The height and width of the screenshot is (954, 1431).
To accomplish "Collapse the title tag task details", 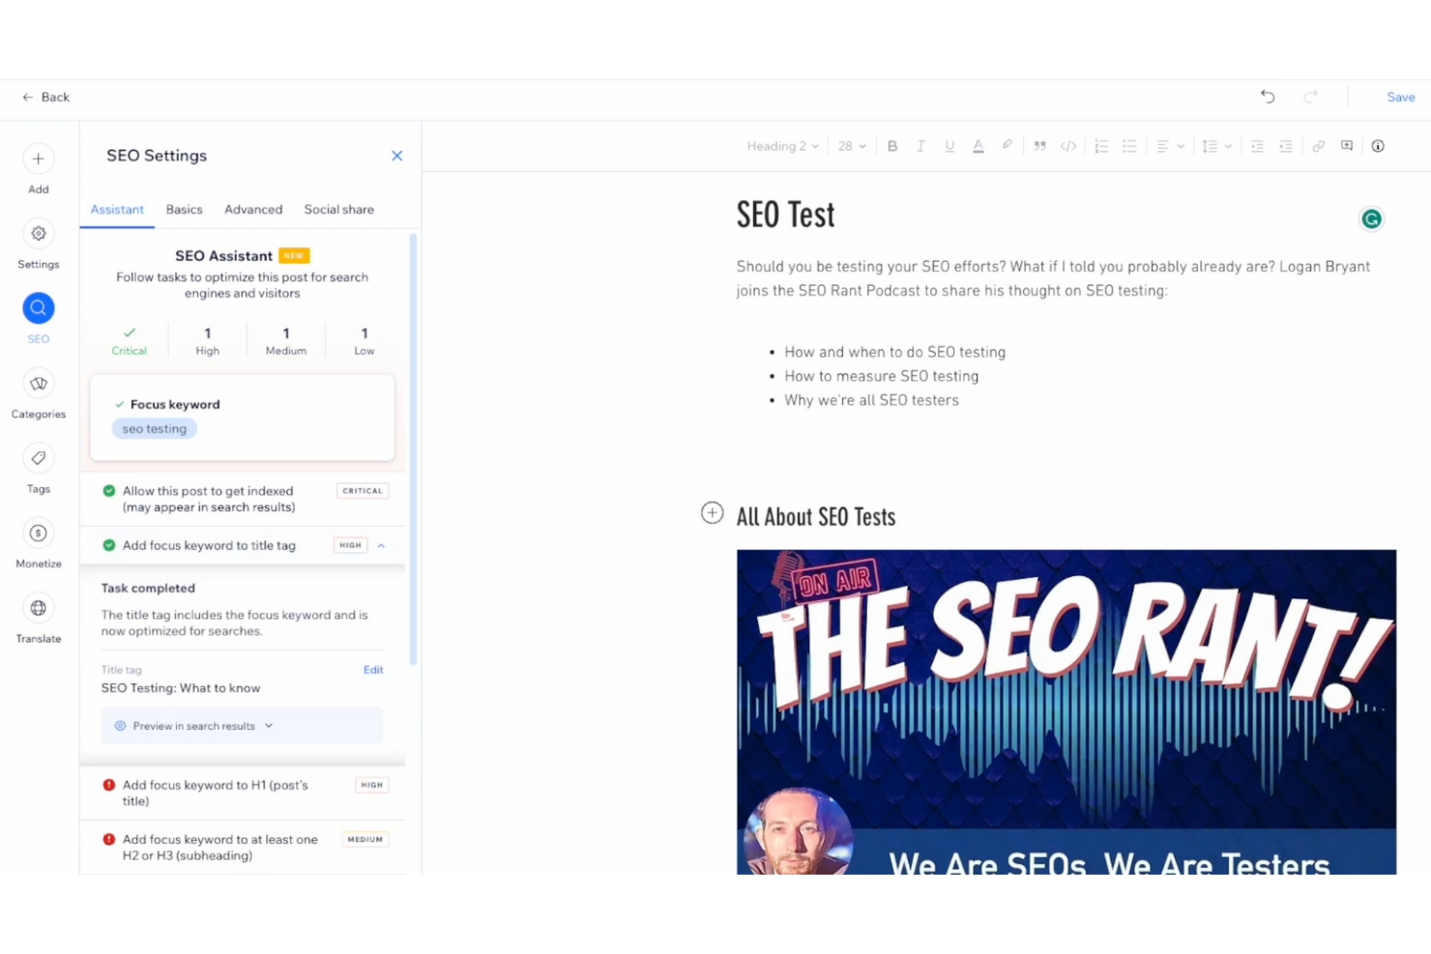I will click(x=381, y=545).
